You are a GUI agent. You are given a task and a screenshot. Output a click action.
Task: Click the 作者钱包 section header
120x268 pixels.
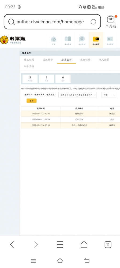pyautogui.click(x=27, y=53)
